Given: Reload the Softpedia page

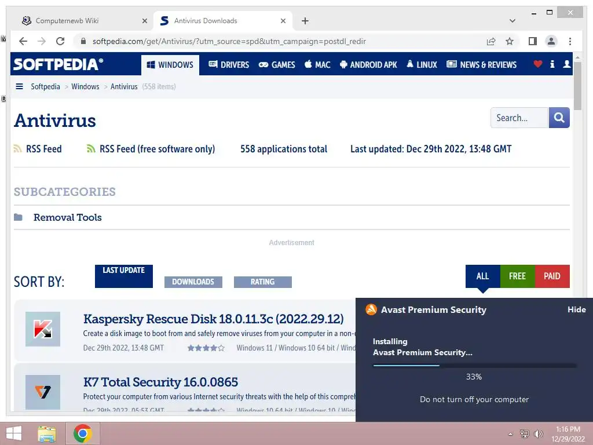Looking at the screenshot, I should (60, 41).
